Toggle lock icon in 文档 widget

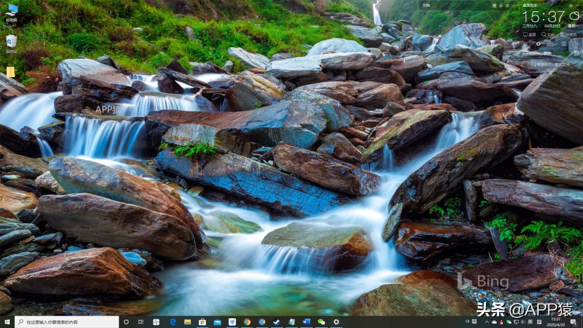click(x=501, y=5)
